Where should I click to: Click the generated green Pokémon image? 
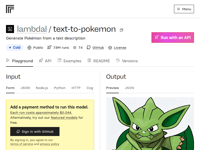(x=150, y=123)
